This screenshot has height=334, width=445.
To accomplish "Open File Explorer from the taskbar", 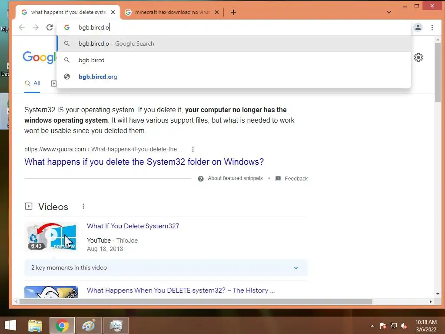I will (x=35, y=325).
